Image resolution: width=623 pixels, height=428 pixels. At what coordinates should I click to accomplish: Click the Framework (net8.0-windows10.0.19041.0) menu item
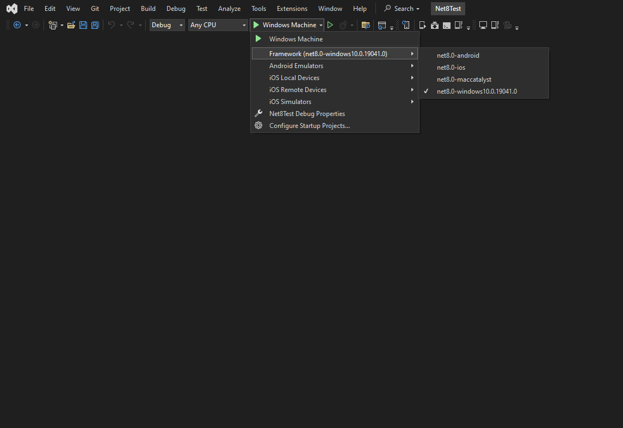point(335,54)
